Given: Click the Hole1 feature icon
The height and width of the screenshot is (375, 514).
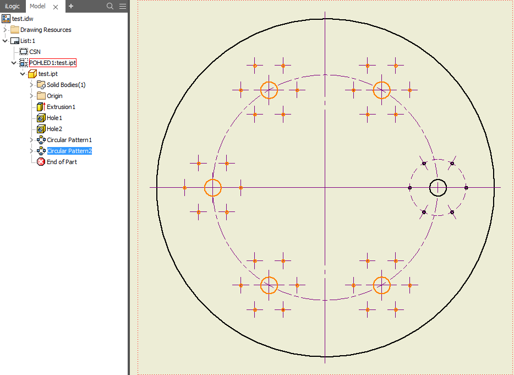Looking at the screenshot, I should (x=41, y=118).
